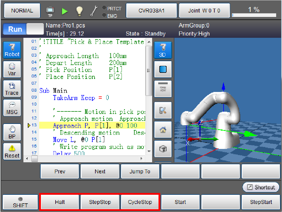Select the 3D view button

(163, 50)
